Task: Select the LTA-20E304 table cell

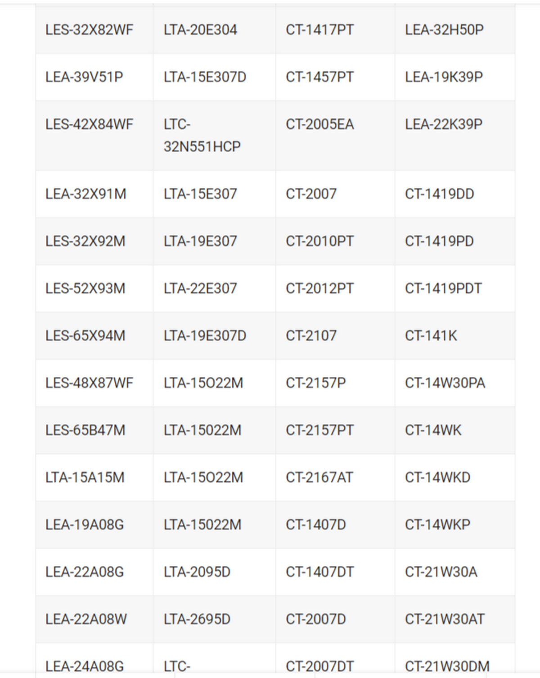Action: coord(200,30)
